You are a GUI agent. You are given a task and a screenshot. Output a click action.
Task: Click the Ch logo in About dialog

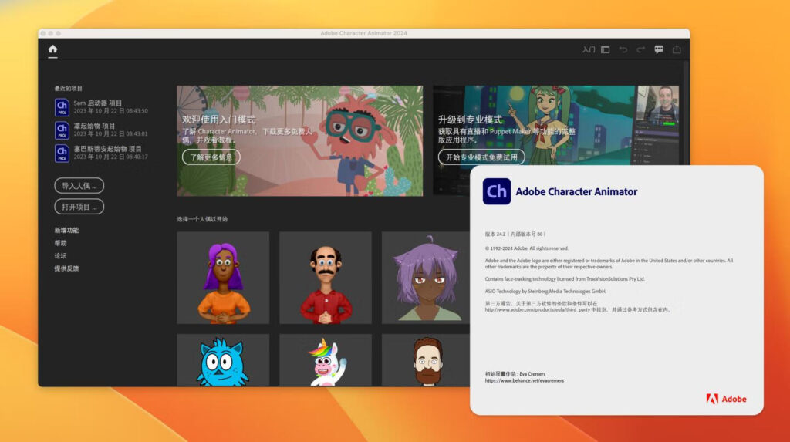[496, 191]
